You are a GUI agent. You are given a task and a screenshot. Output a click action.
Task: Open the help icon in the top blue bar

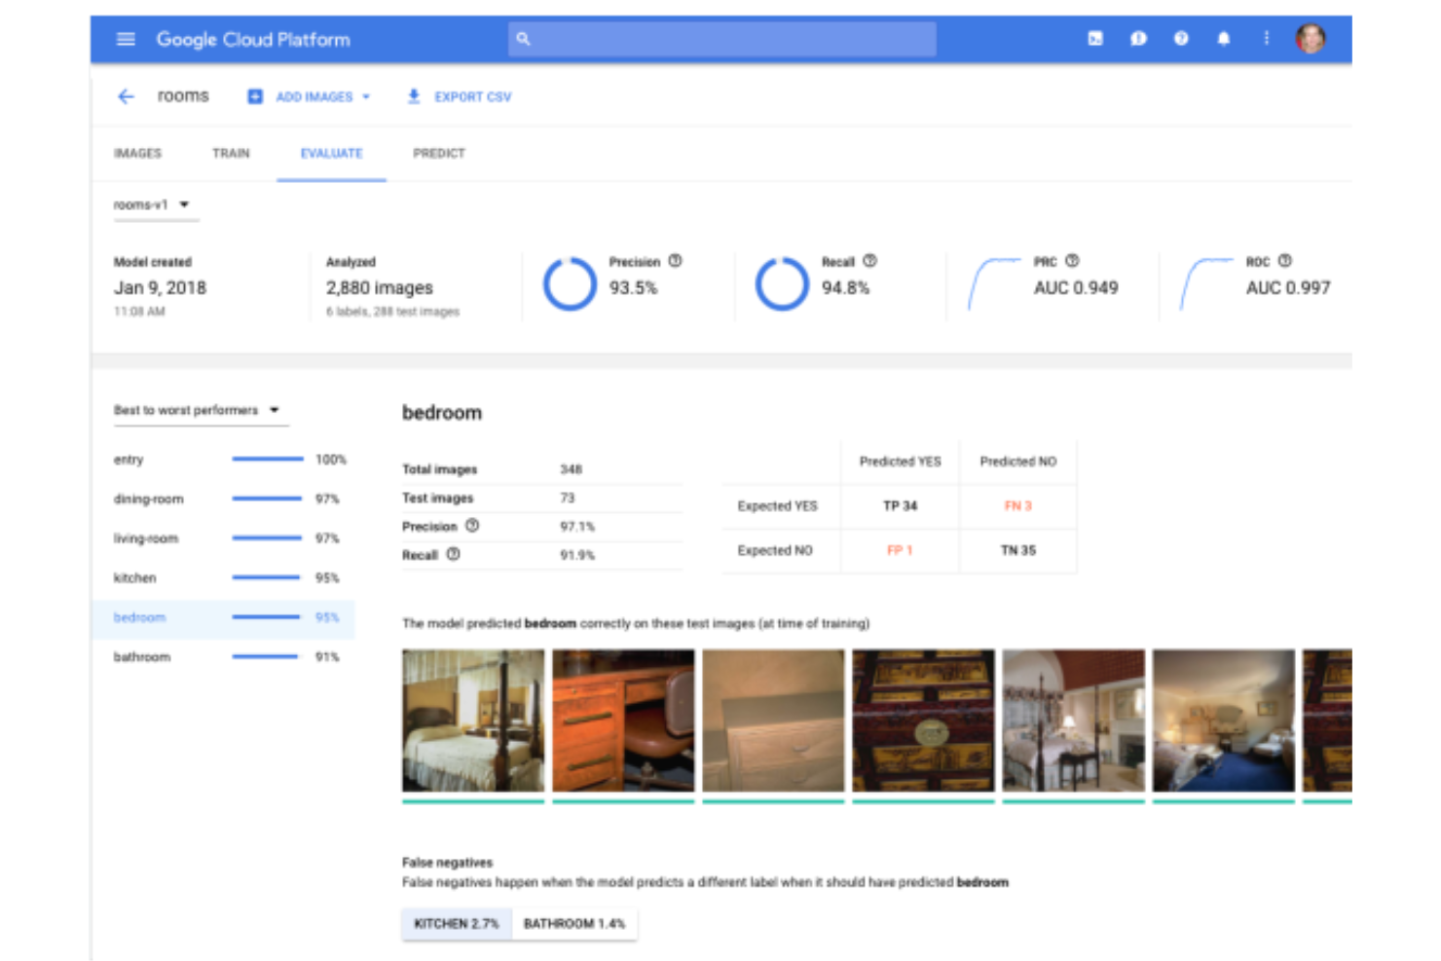pos(1181,39)
